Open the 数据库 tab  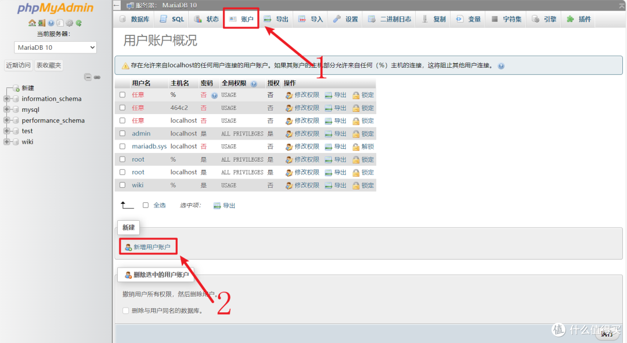point(135,19)
